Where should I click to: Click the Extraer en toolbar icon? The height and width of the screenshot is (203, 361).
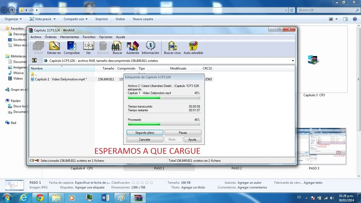[54, 48]
